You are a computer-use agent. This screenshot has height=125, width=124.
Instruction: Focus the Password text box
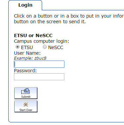pyautogui.click(x=39, y=77)
